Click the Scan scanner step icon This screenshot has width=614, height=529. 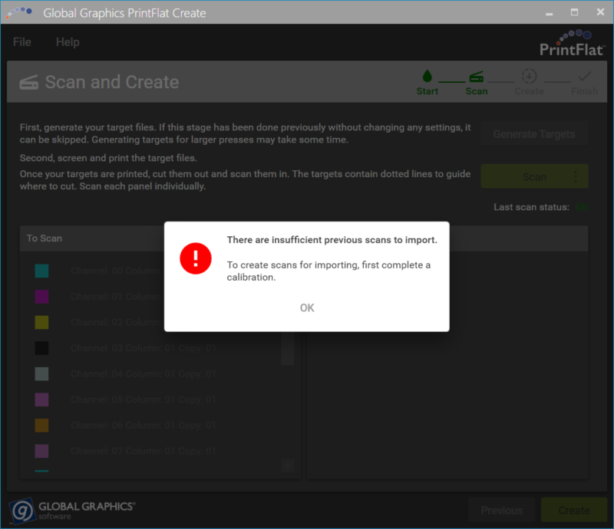(477, 77)
